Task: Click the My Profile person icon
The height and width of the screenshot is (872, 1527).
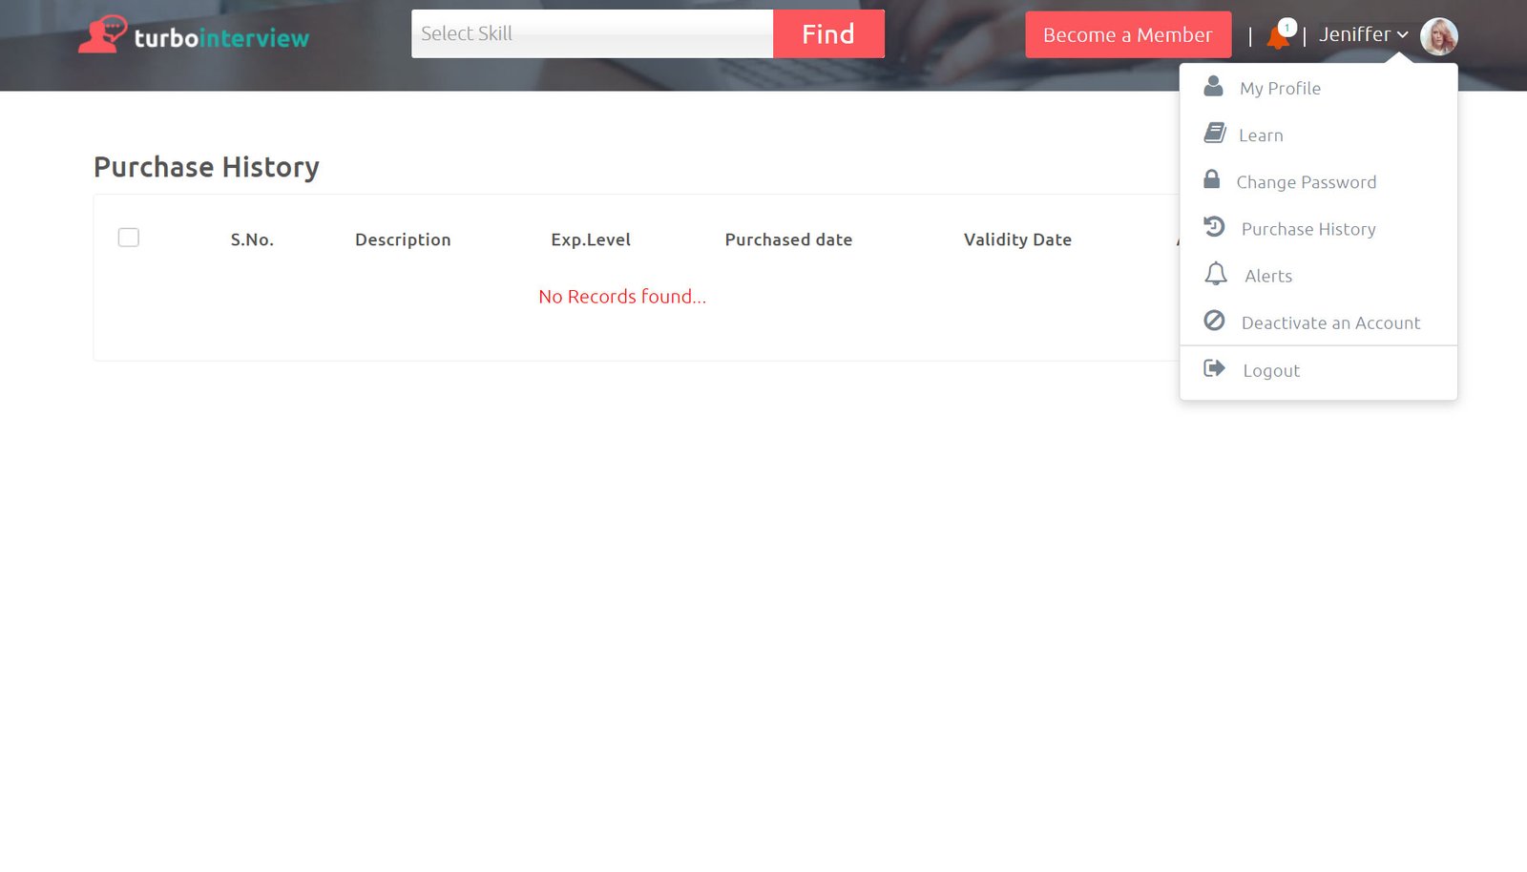Action: click(x=1213, y=87)
